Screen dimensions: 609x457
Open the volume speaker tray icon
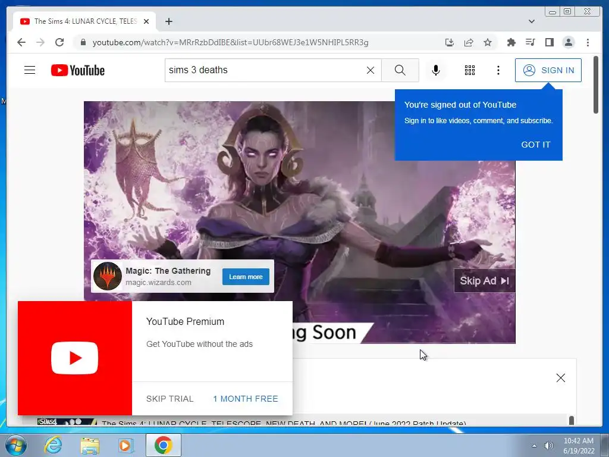(x=548, y=446)
